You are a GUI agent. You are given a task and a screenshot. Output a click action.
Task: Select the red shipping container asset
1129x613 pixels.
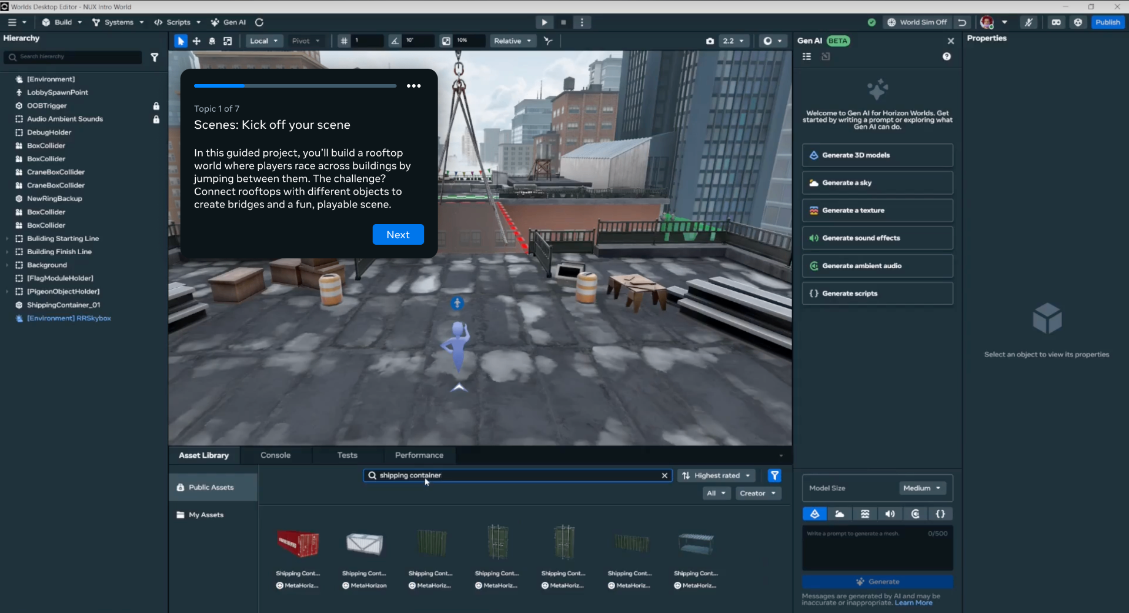point(298,544)
